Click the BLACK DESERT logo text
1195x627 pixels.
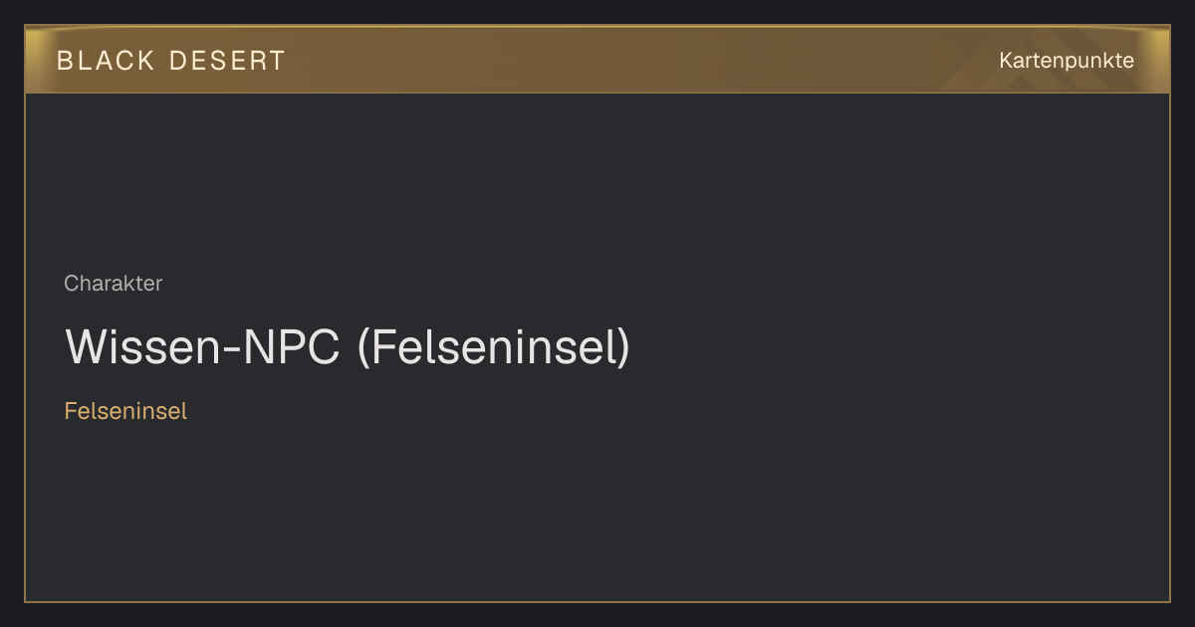click(171, 61)
